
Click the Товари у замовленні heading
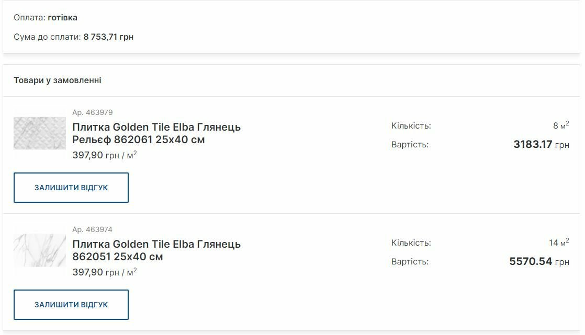coord(58,80)
